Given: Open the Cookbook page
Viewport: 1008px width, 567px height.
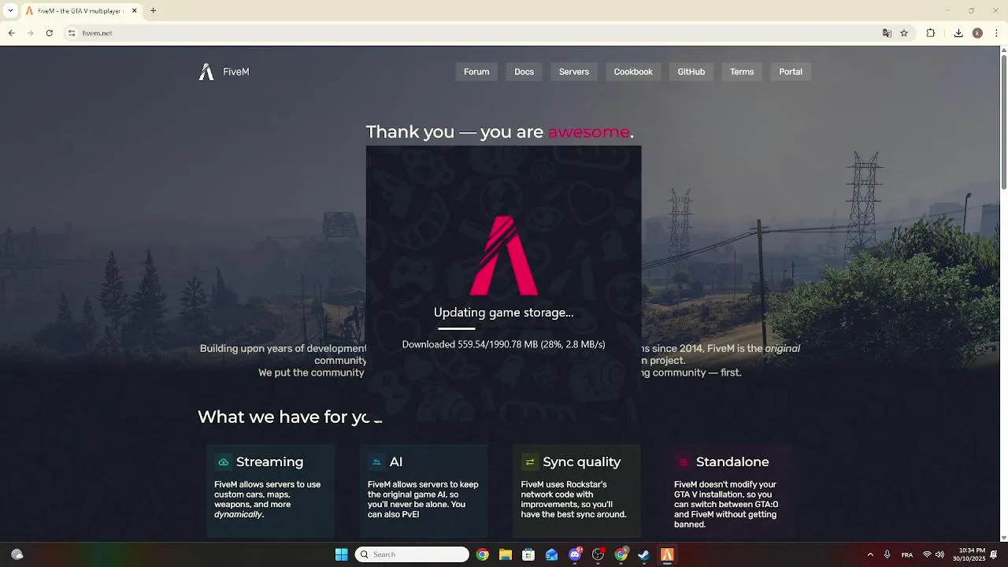Looking at the screenshot, I should (633, 72).
